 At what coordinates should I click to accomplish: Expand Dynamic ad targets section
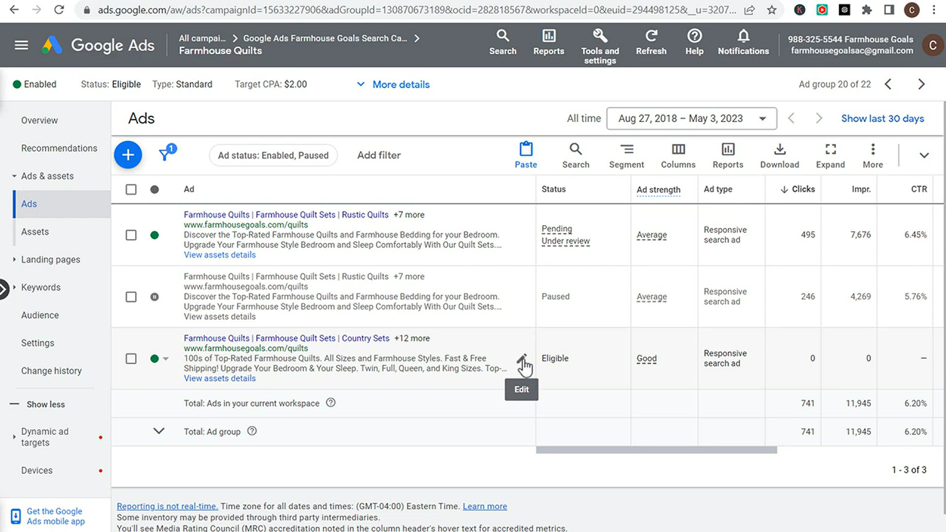[x=14, y=437]
